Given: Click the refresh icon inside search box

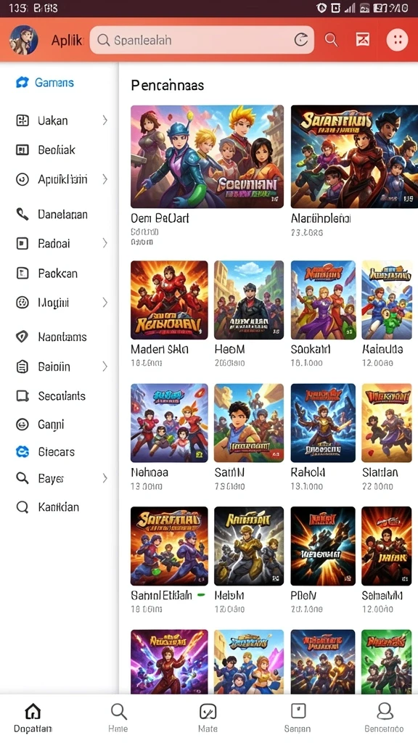Looking at the screenshot, I should tap(301, 40).
